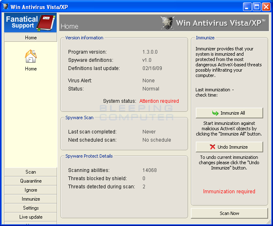Click 'No schedule' next scan value
Screen dimensions: 273x226
[x=157, y=140]
